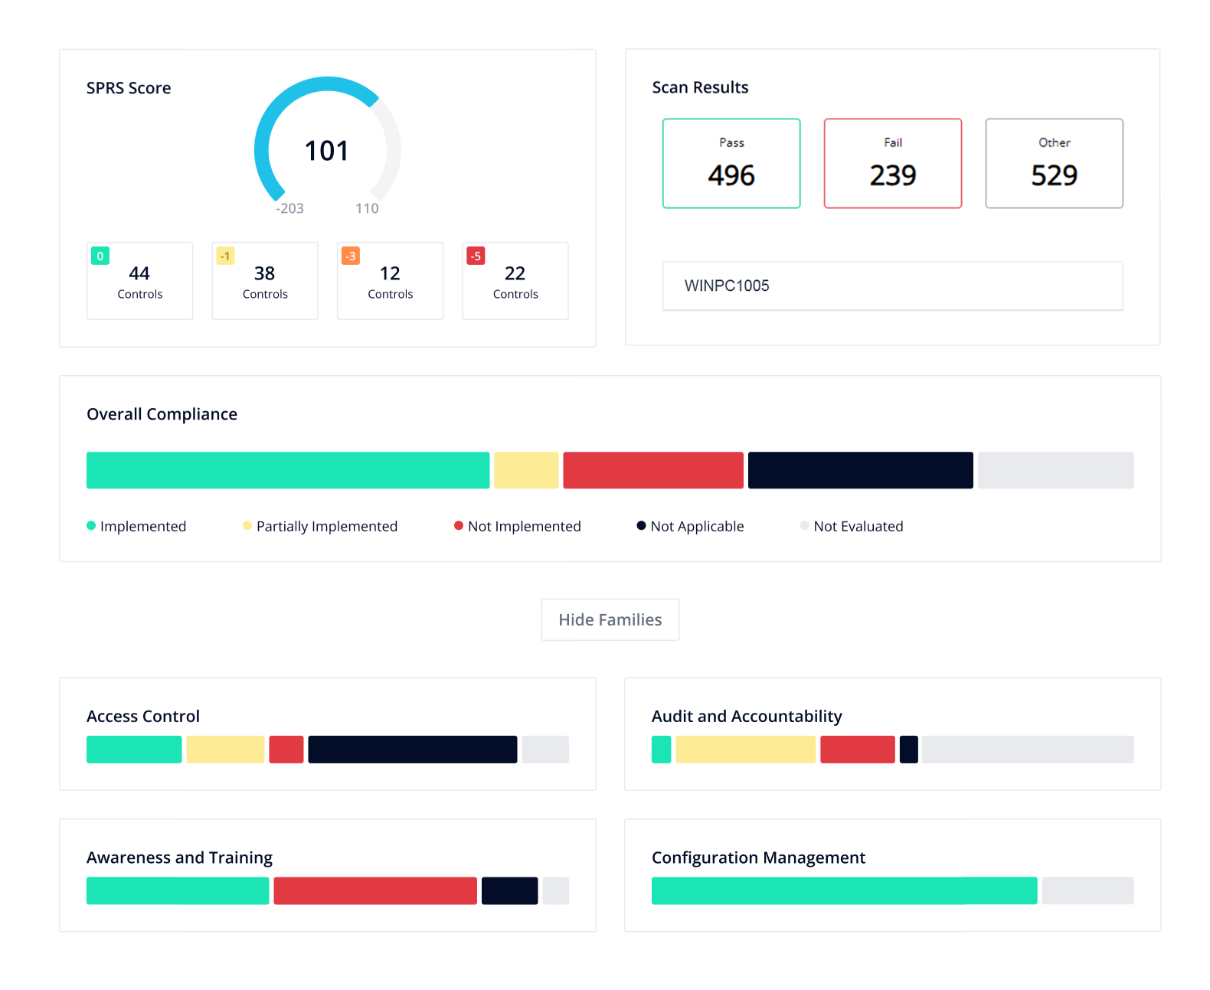Click the 110 gauge maximum label
Viewport: 1210px width, 990px height.
tap(367, 208)
